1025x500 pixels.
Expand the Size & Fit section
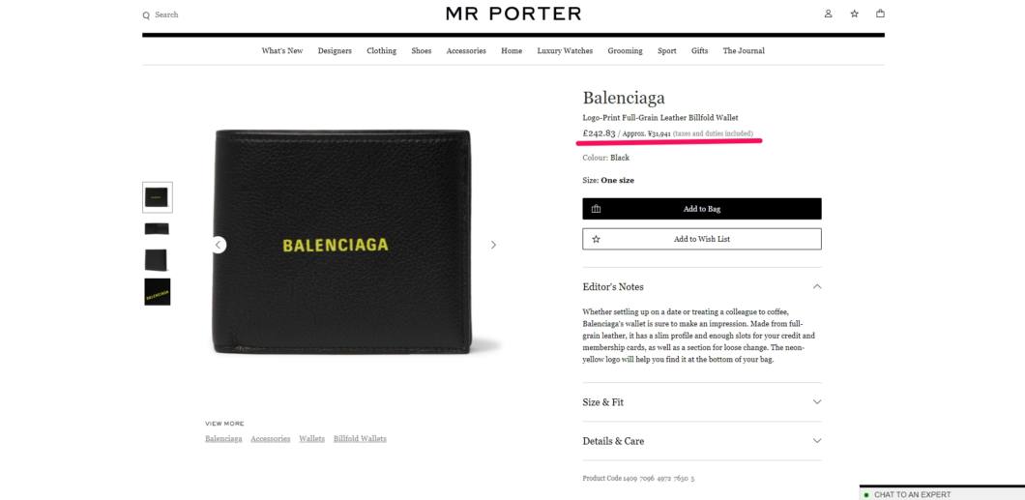[702, 402]
